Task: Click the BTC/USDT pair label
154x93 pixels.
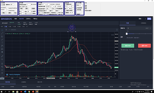Action: click(x=5, y=23)
